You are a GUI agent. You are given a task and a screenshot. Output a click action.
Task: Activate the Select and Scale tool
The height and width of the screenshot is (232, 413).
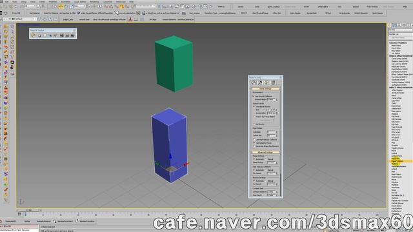pos(71,6)
